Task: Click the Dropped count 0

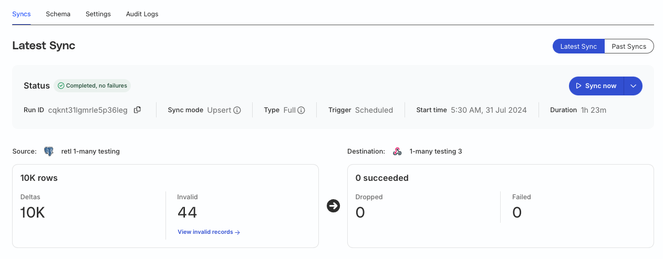Action: click(360, 212)
